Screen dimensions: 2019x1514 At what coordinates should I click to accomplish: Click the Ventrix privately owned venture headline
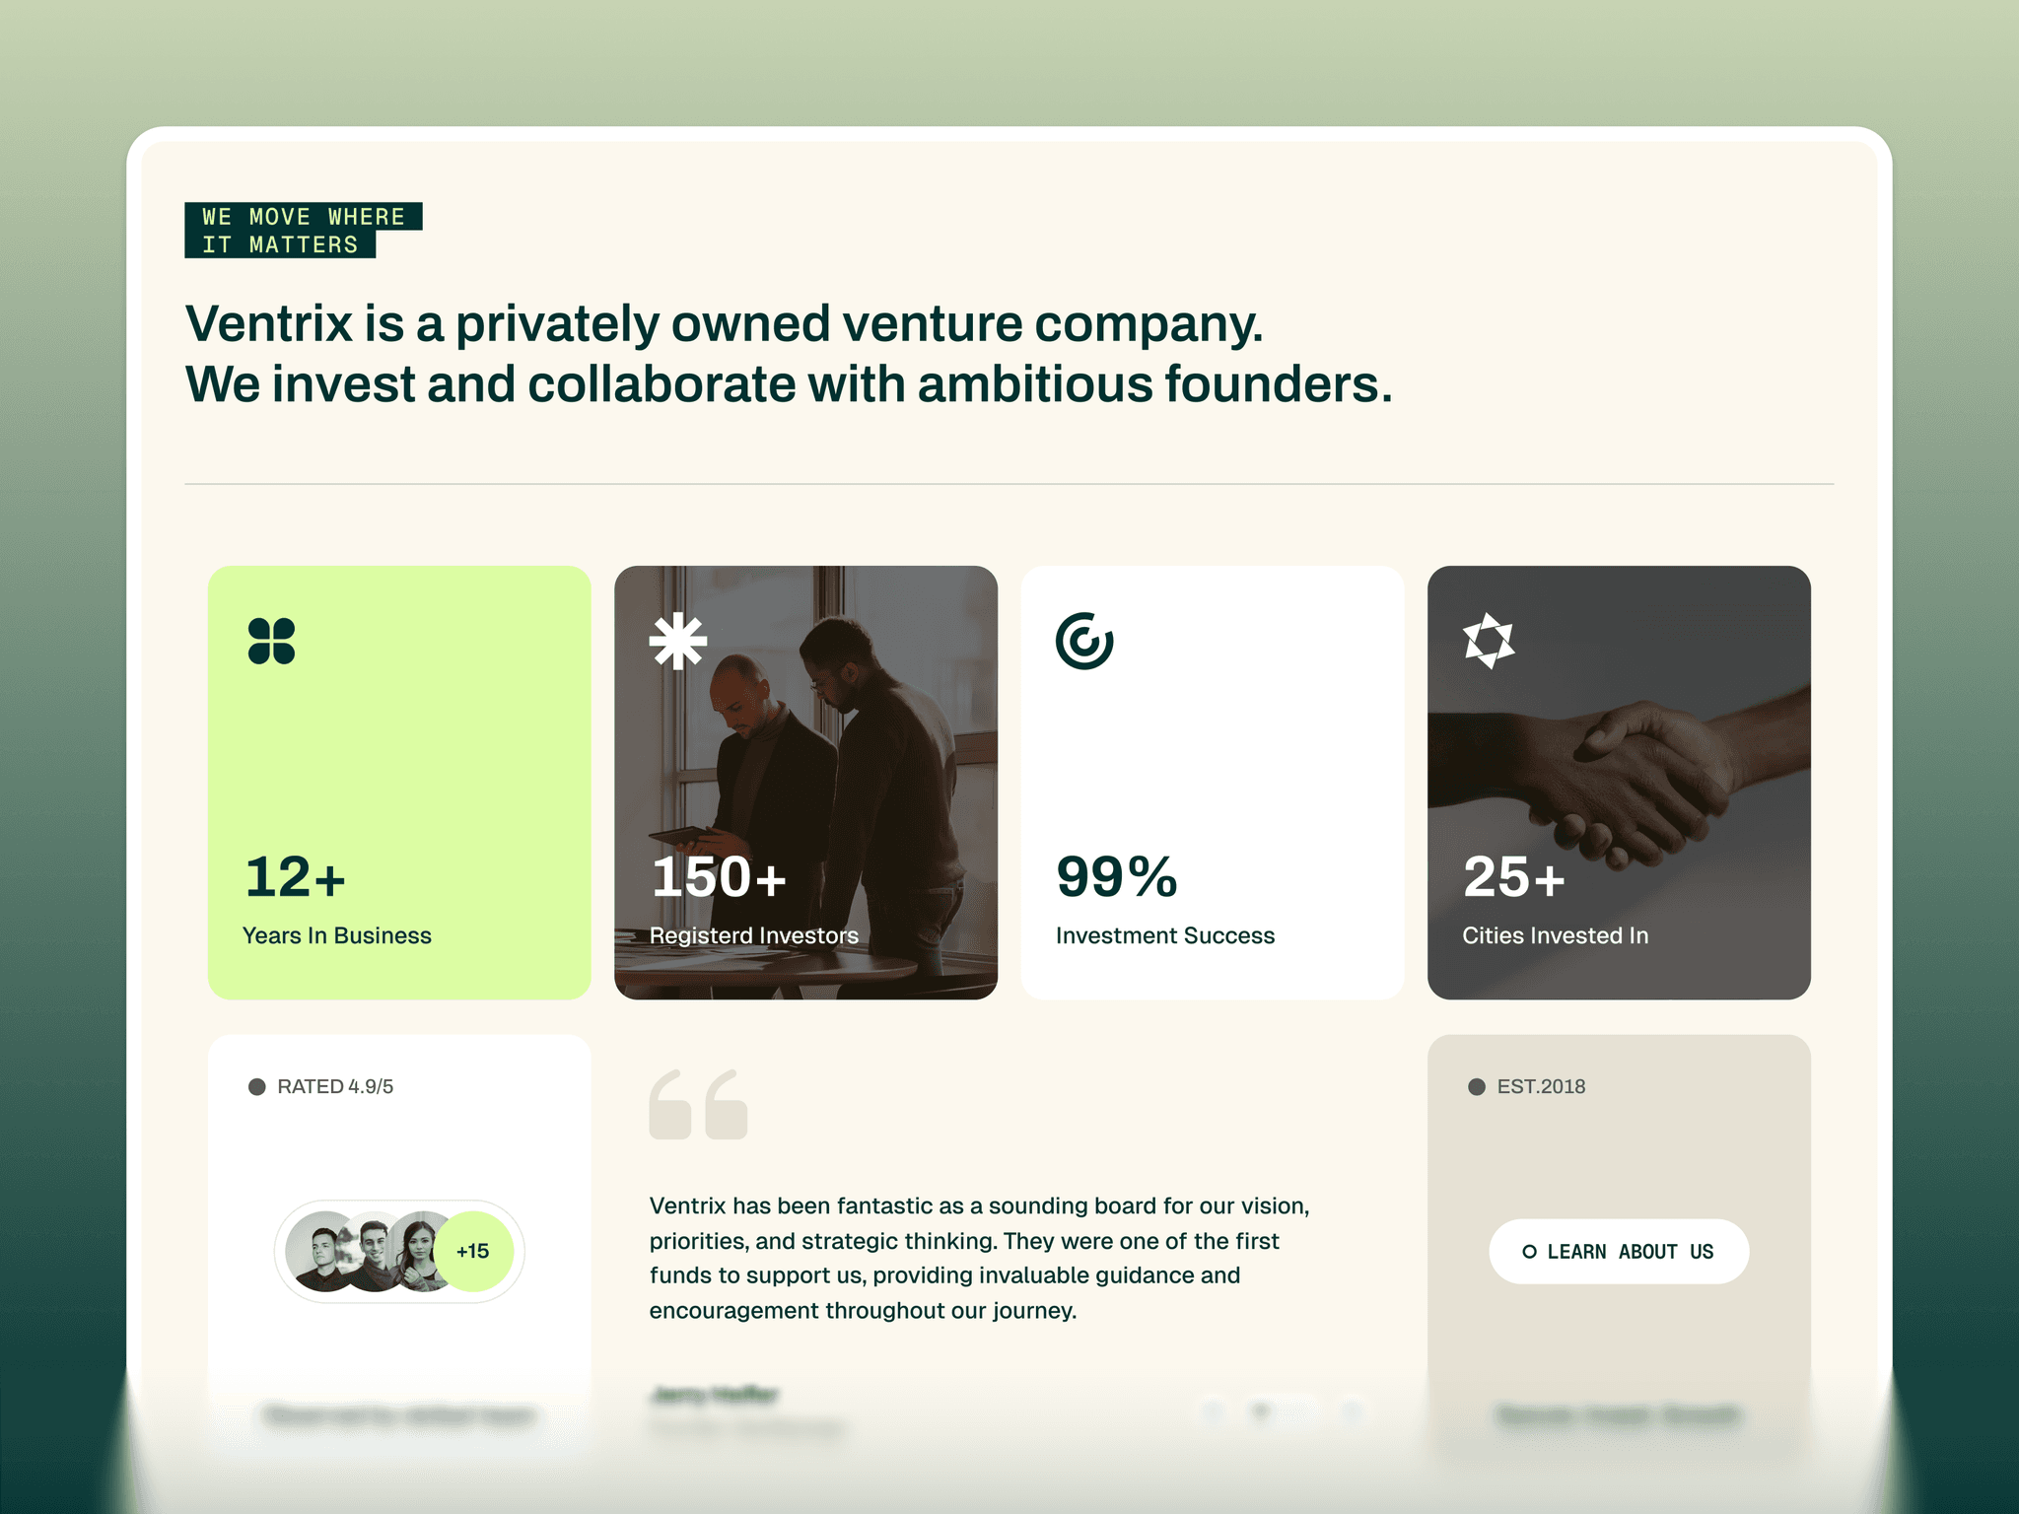[x=789, y=353]
